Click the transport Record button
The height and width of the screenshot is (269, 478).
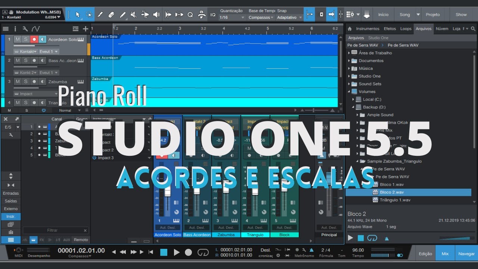coord(189,253)
